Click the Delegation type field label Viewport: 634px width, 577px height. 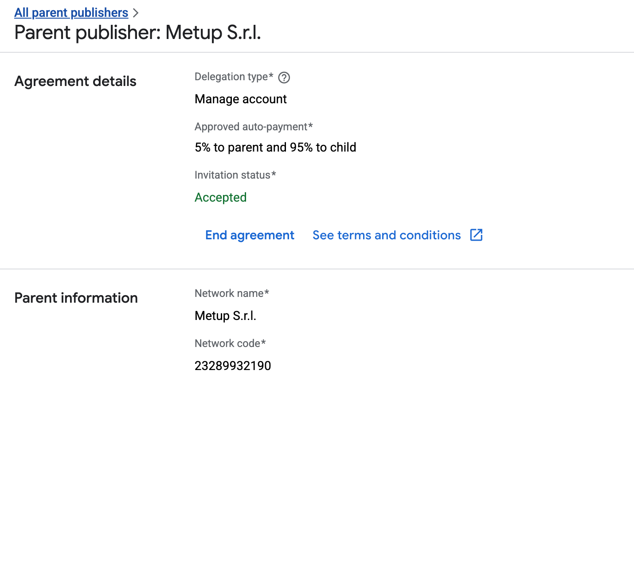[234, 77]
